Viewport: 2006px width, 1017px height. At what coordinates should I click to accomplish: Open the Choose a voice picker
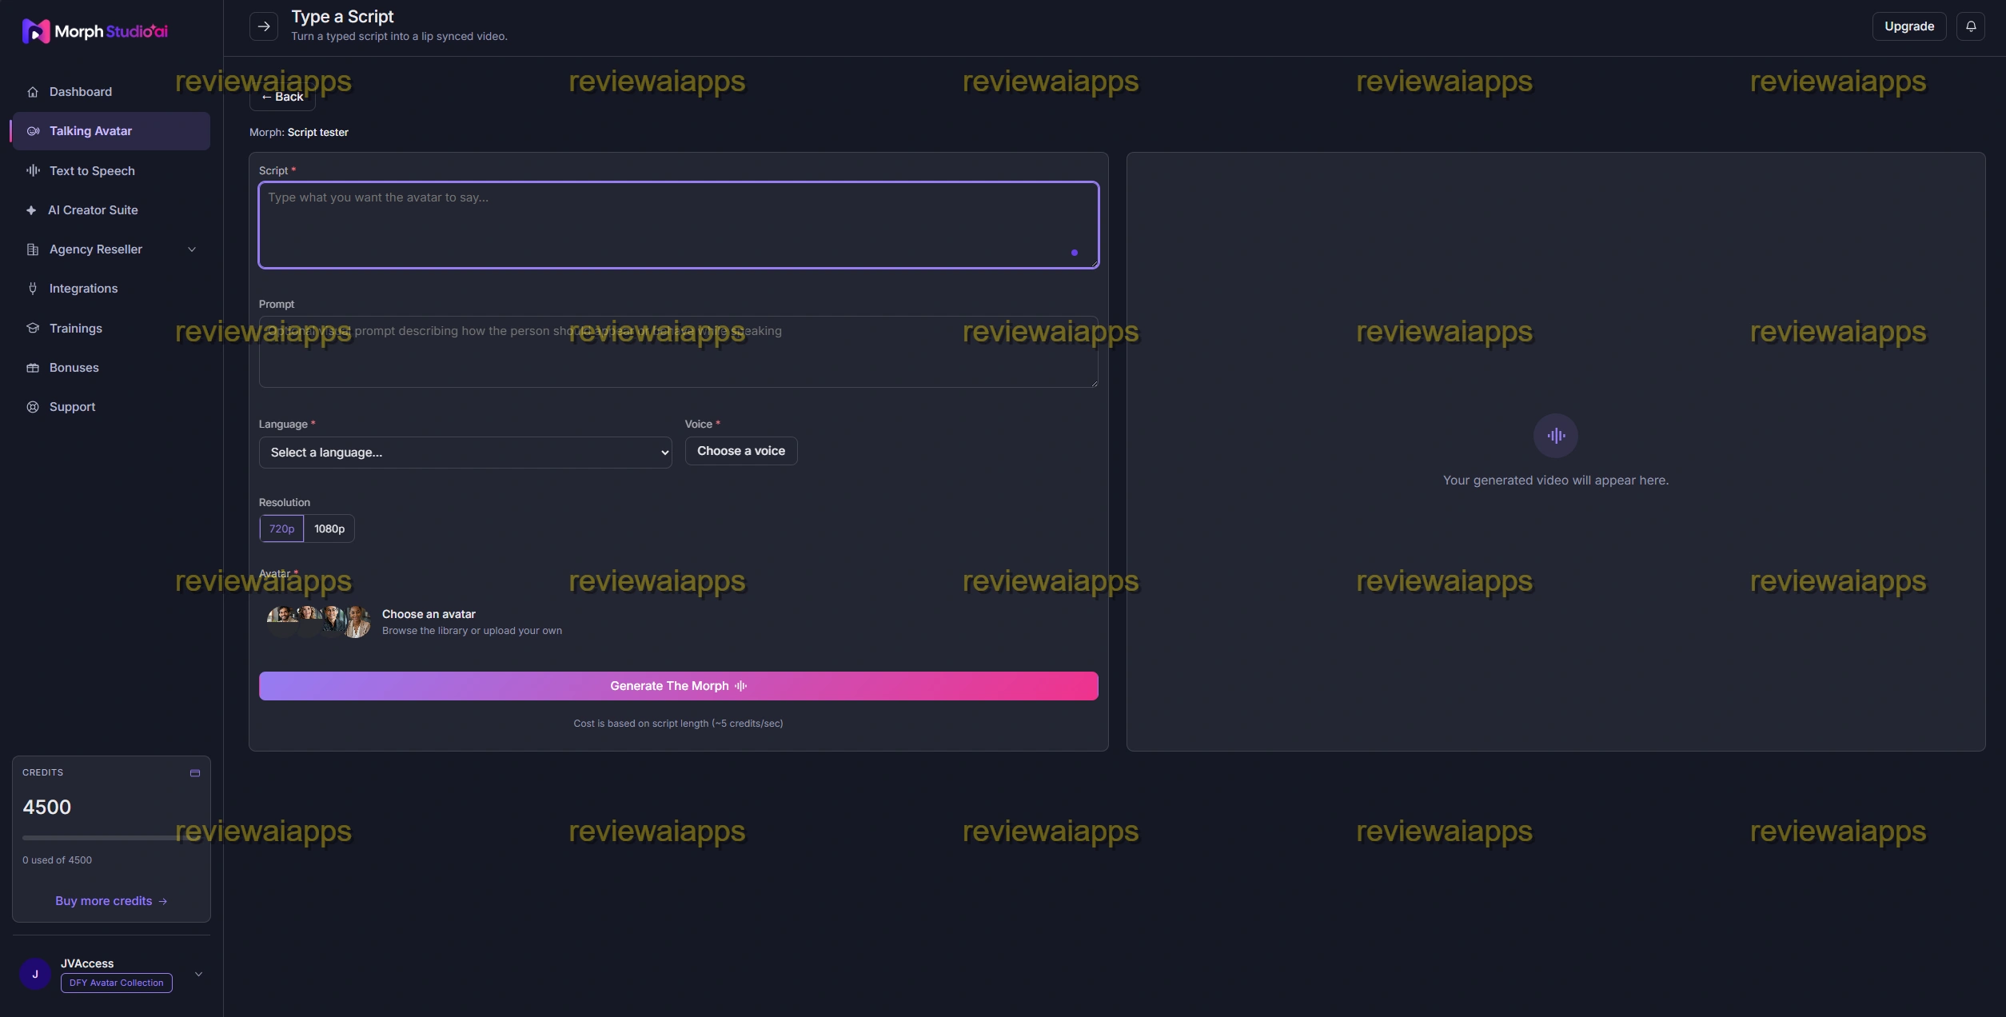[740, 451]
